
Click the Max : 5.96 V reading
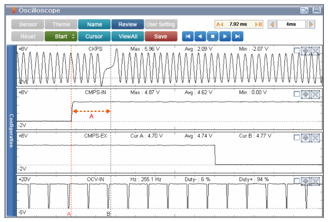[145, 49]
